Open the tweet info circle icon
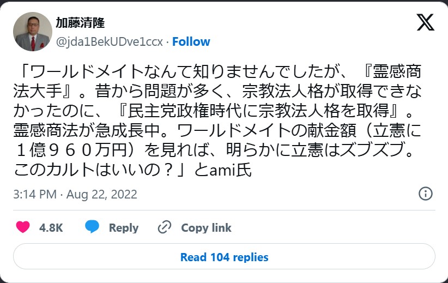The image size is (448, 283). (425, 194)
